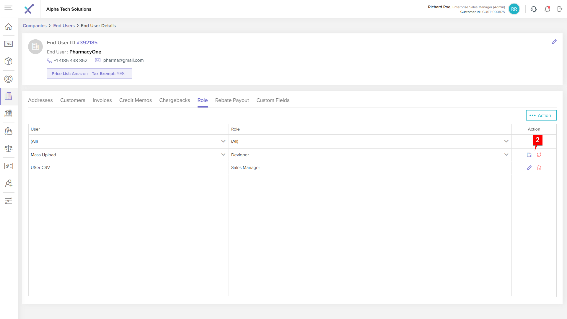The width and height of the screenshot is (567, 319).
Task: Switch to the Custom Fields tab
Action: click(x=273, y=100)
